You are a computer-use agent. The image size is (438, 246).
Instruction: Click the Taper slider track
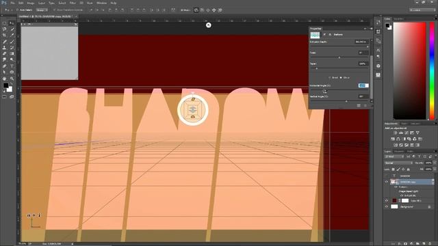(x=339, y=68)
